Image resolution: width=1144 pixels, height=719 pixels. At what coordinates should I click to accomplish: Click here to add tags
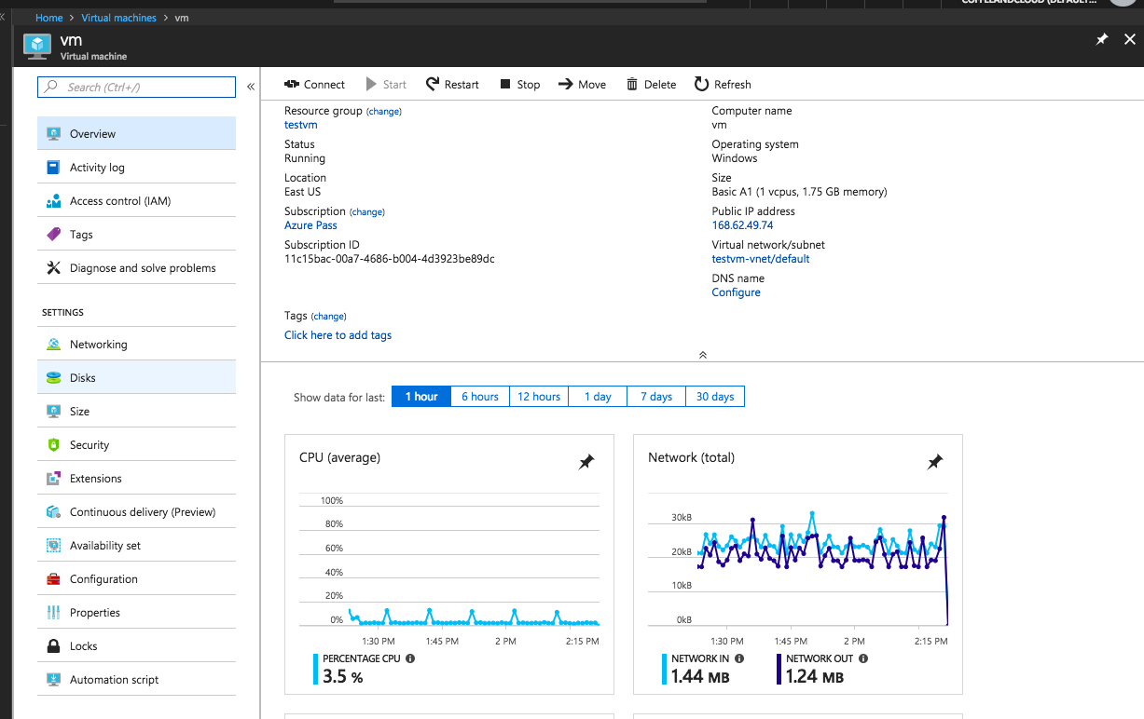pyautogui.click(x=338, y=335)
